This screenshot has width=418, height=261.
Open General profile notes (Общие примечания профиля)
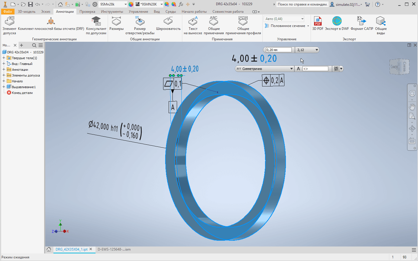[243, 26]
